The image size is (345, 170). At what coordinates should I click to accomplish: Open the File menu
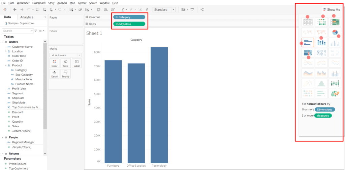[x=3, y=3]
